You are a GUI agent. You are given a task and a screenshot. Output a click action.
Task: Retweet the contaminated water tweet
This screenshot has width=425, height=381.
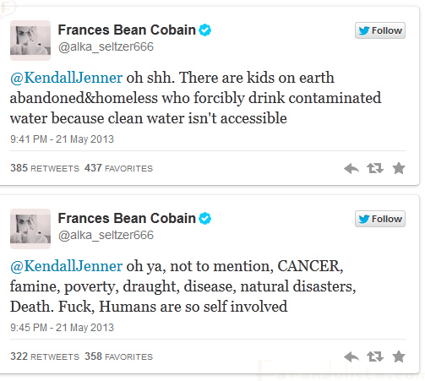[x=375, y=168]
